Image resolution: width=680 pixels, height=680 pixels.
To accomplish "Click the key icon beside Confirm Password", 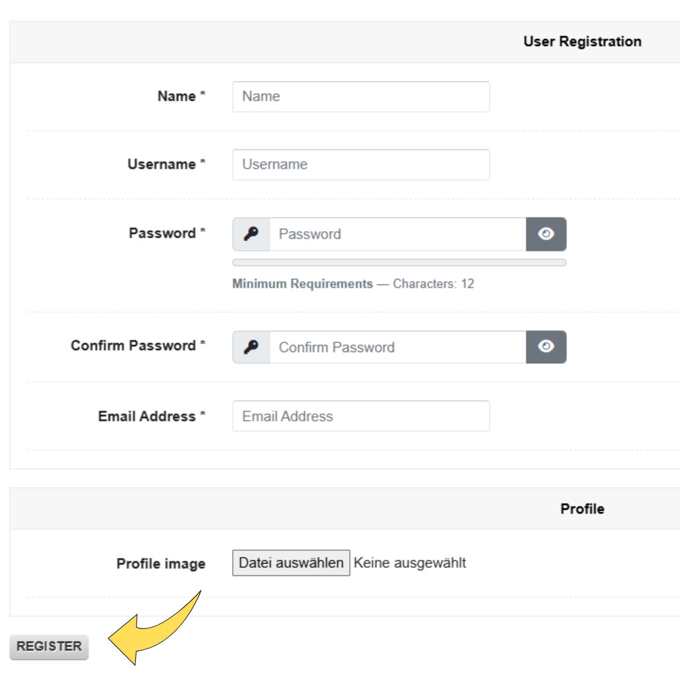I will [x=251, y=347].
